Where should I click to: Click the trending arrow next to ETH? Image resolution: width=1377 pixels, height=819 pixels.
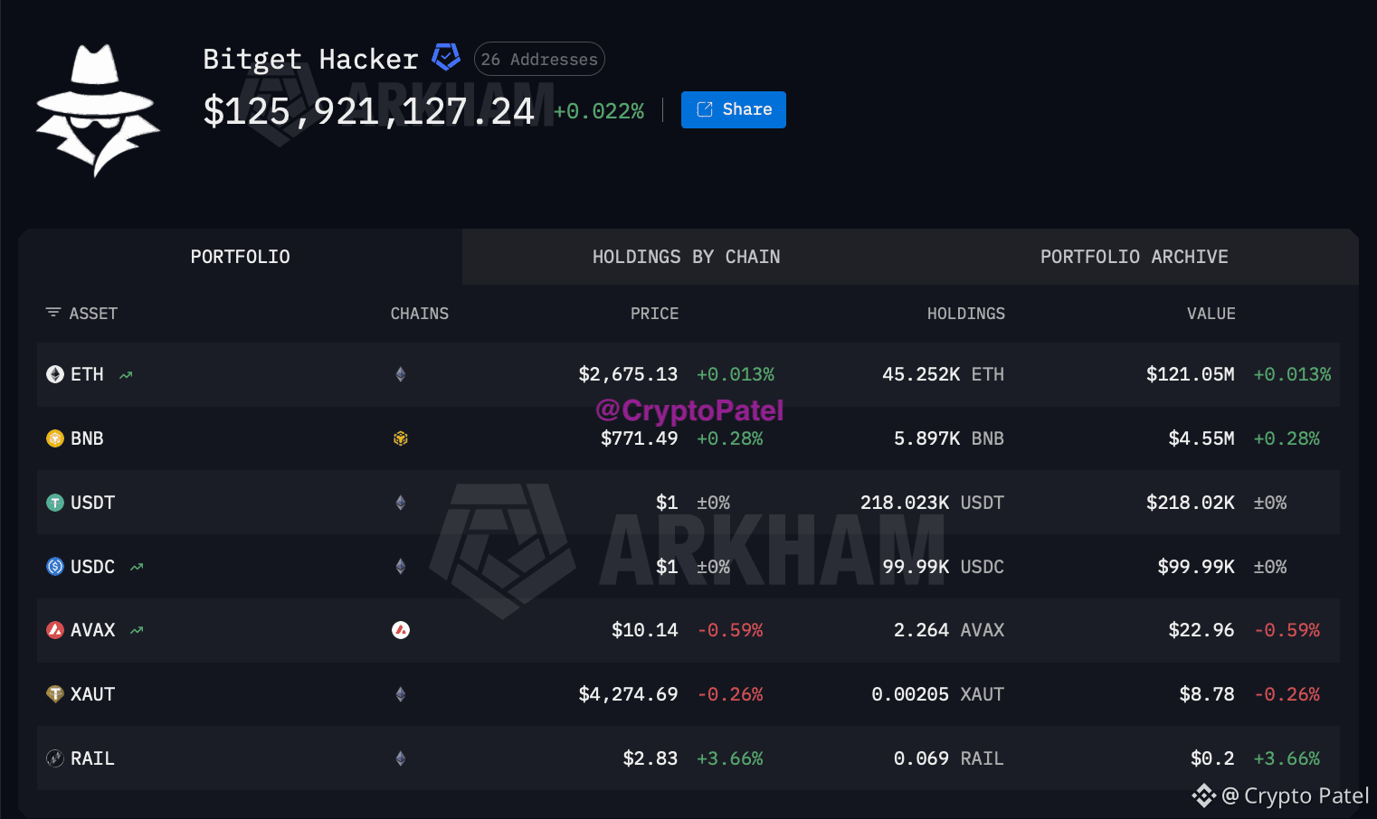tap(126, 375)
